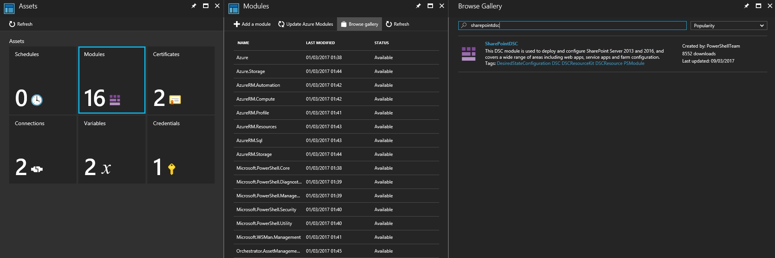
Task: Maximize the Browse Gallery blade
Action: pos(758,6)
